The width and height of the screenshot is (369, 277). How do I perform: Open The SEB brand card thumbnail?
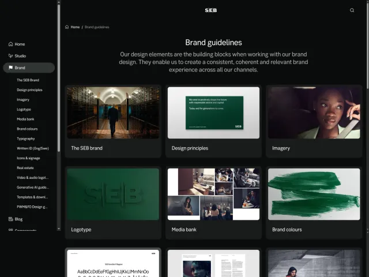(113, 113)
